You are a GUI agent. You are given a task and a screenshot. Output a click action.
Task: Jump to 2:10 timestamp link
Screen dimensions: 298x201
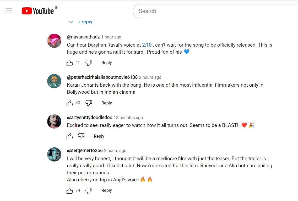click(147, 45)
